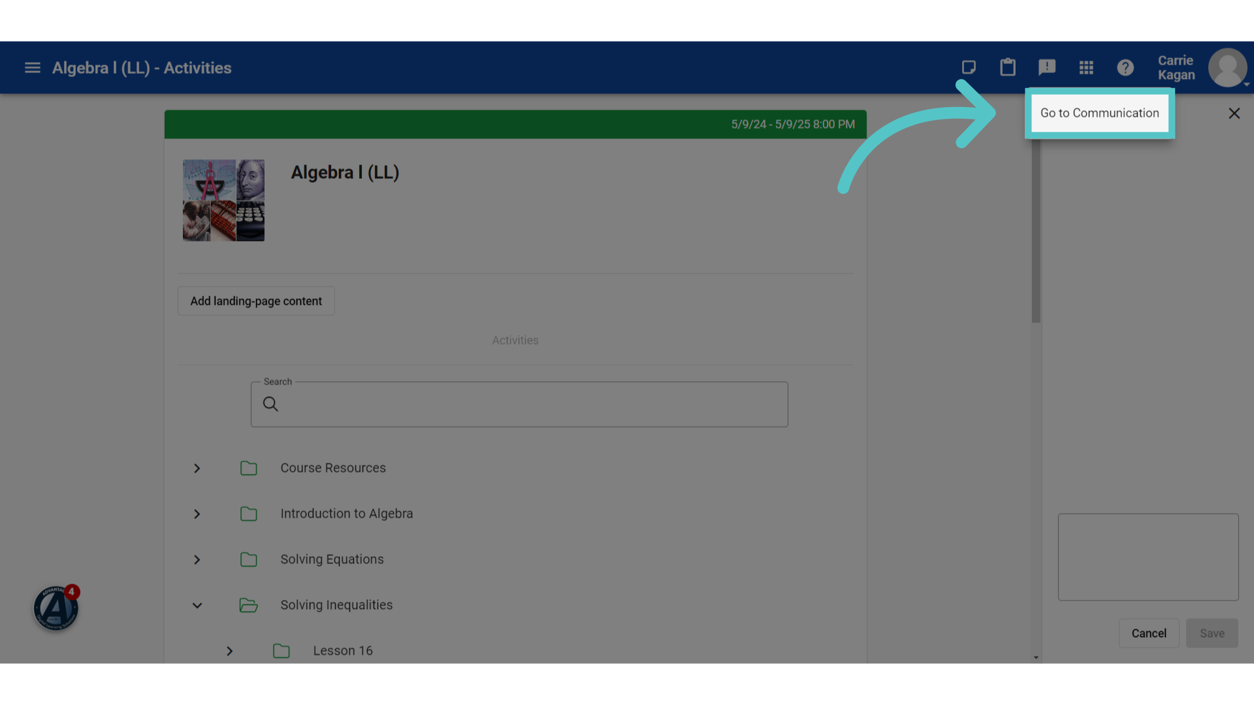The image size is (1254, 705).
Task: Select the Lesson 16 label
Action: (343, 651)
